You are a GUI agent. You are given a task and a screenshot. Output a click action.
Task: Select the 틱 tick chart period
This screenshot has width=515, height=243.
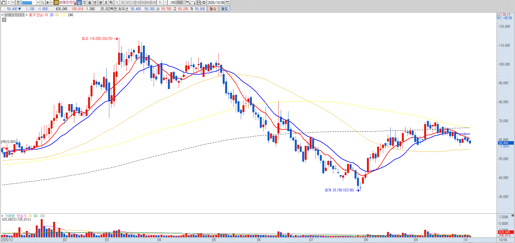coord(111,2)
